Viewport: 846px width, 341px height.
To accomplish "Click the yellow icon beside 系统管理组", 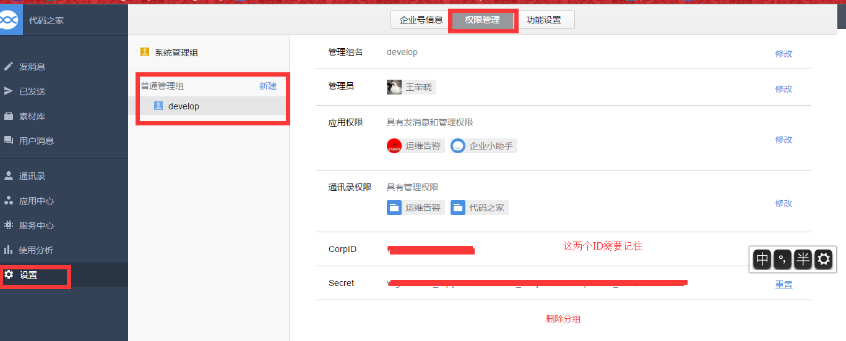I will (145, 52).
